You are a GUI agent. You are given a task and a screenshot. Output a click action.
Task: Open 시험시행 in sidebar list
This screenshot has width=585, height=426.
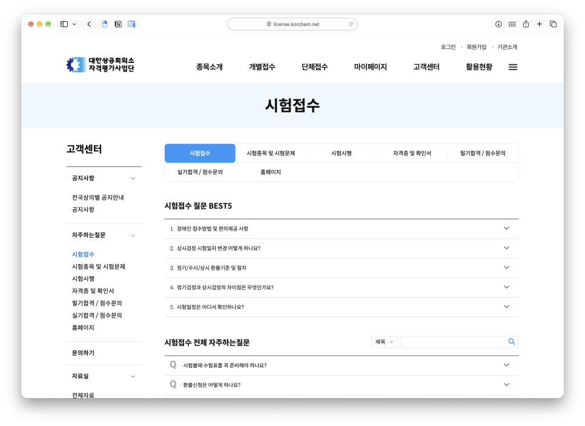pyautogui.click(x=83, y=279)
